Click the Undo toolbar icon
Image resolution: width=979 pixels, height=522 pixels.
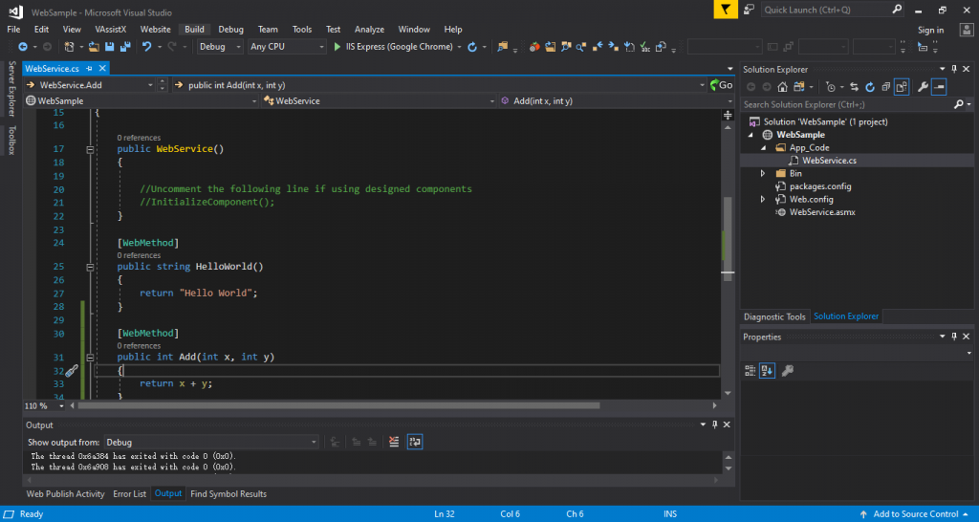pos(146,46)
